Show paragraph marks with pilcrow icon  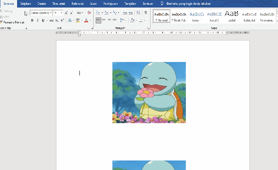[146, 13]
